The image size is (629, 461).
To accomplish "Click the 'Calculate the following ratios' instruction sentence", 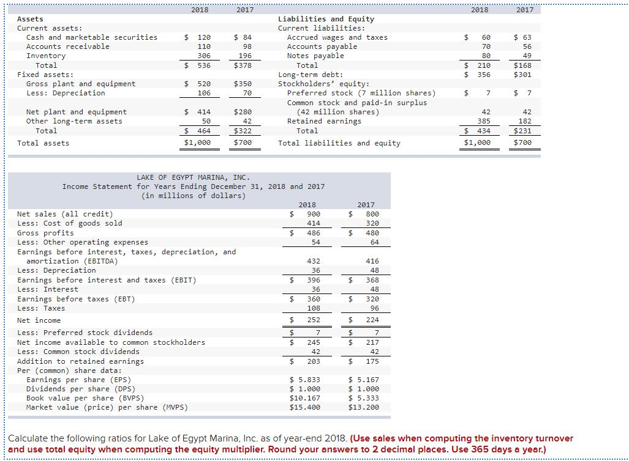I will point(178,438).
